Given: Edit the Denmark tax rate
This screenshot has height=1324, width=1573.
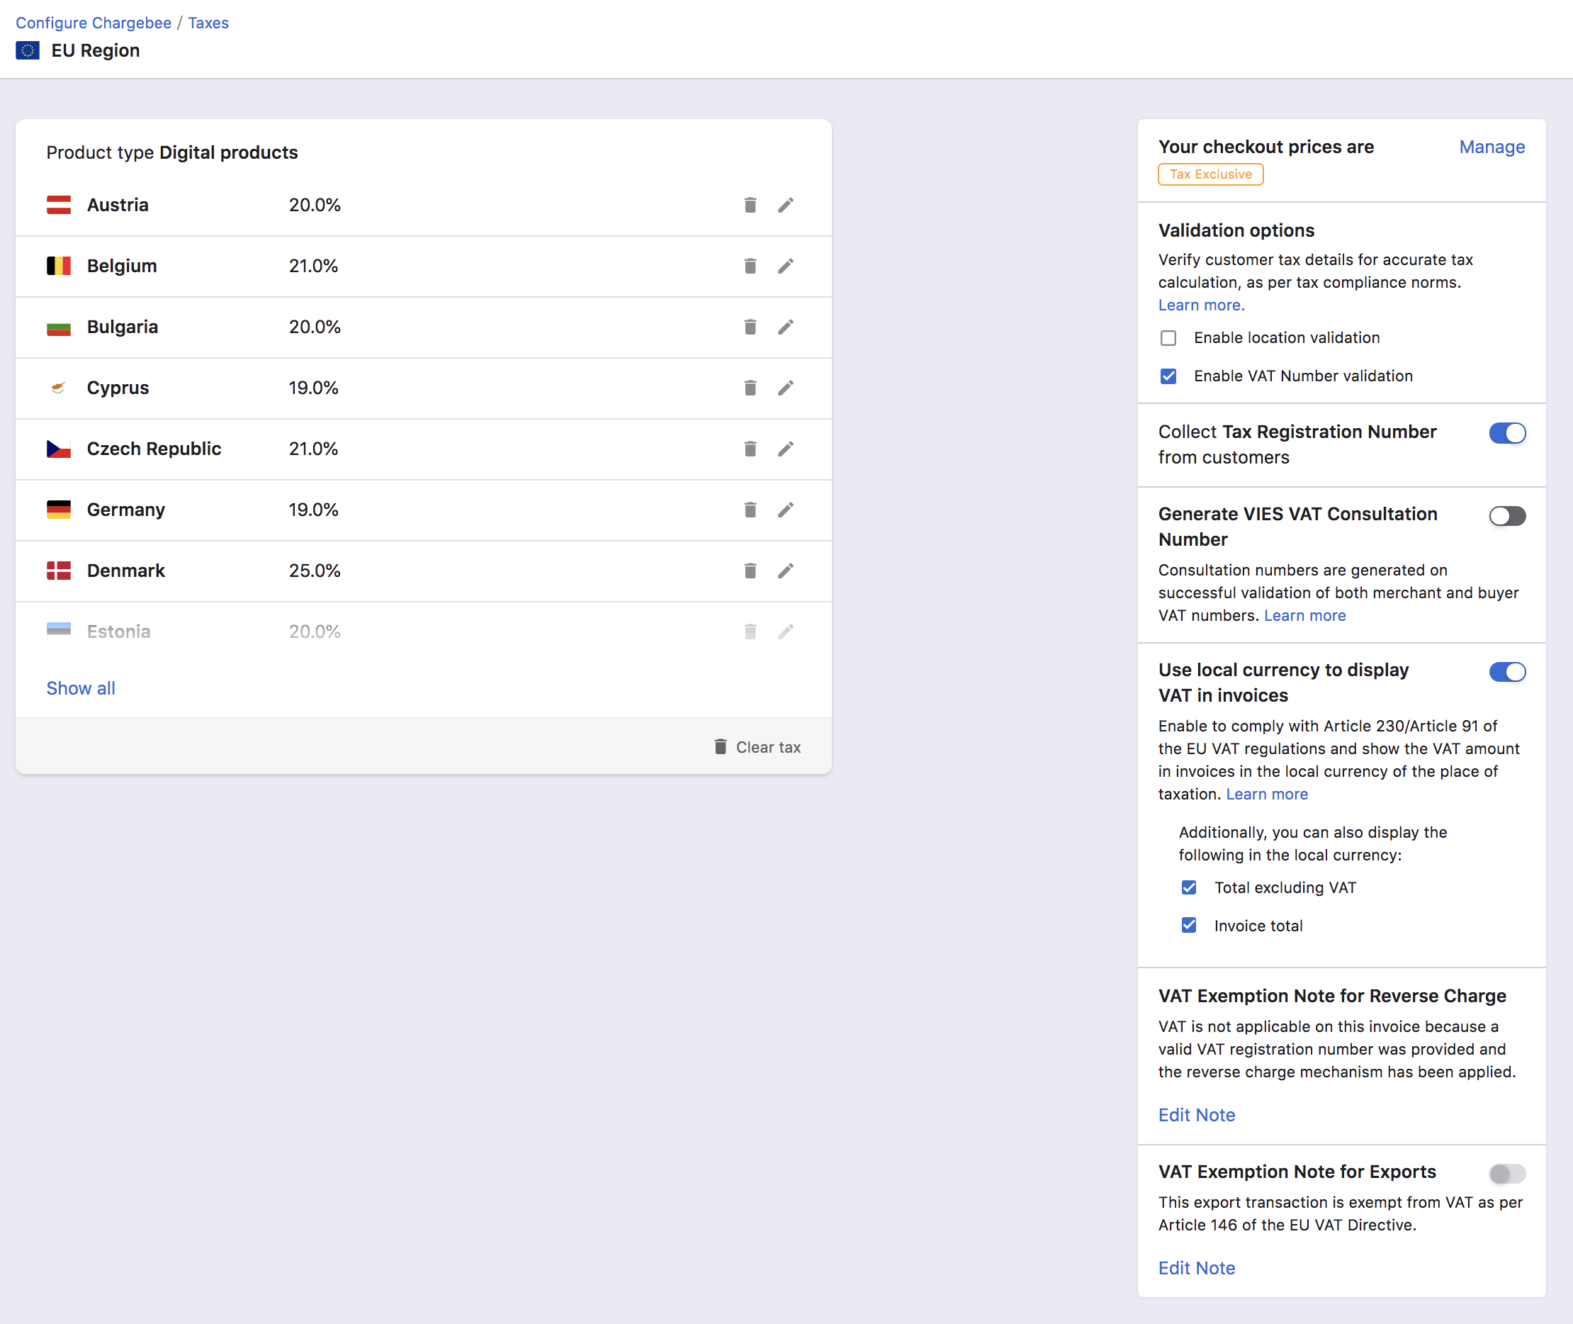Looking at the screenshot, I should pyautogui.click(x=786, y=571).
